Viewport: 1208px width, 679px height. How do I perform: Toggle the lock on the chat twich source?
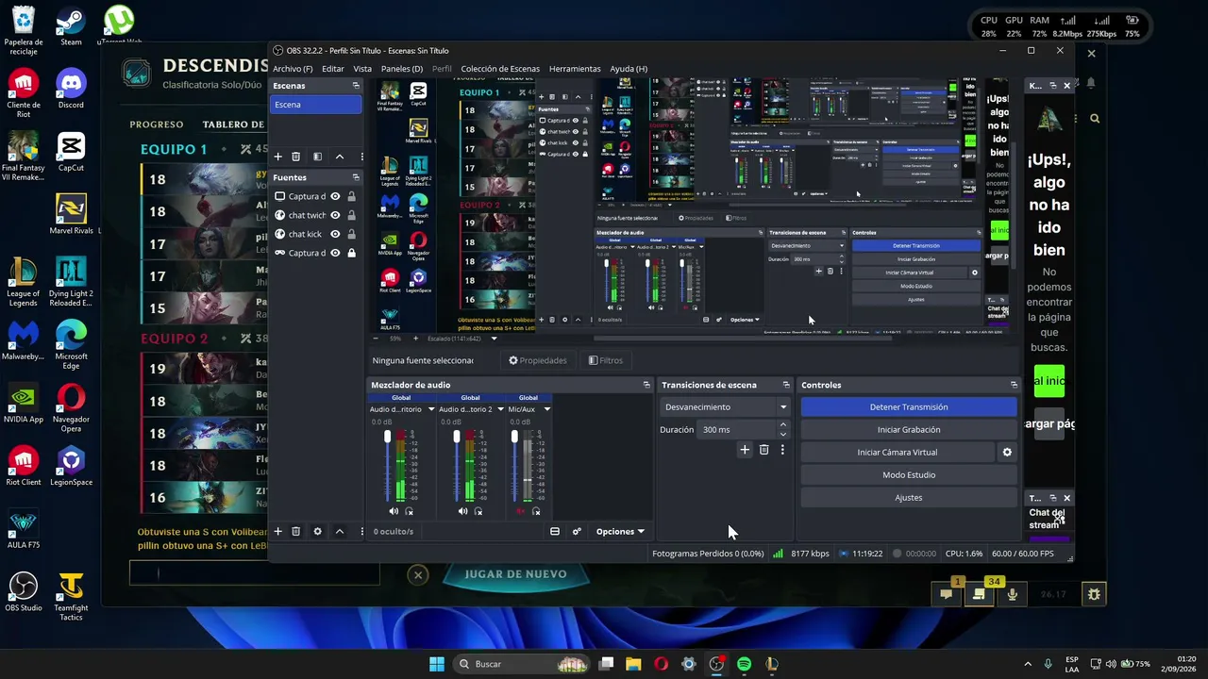click(x=352, y=215)
